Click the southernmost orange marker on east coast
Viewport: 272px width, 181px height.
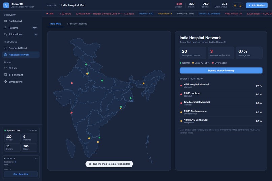click(x=98, y=142)
